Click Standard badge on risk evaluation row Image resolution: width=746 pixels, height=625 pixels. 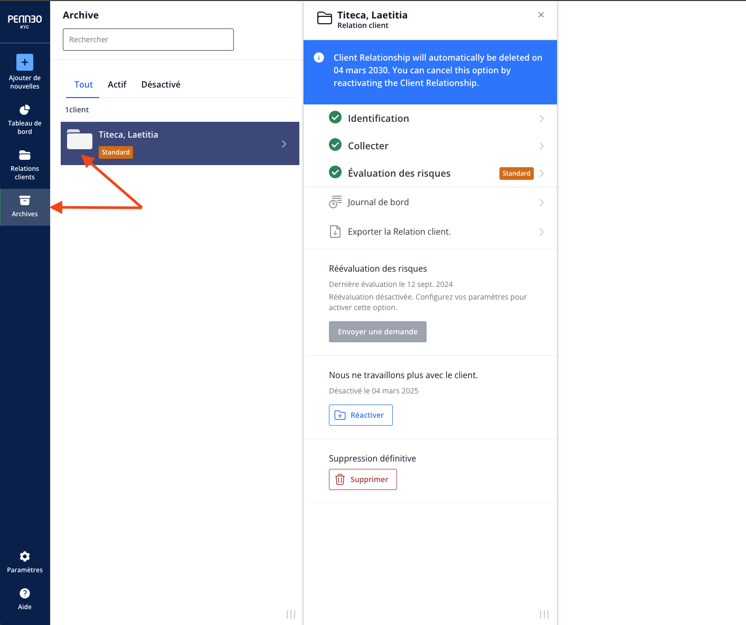point(516,174)
